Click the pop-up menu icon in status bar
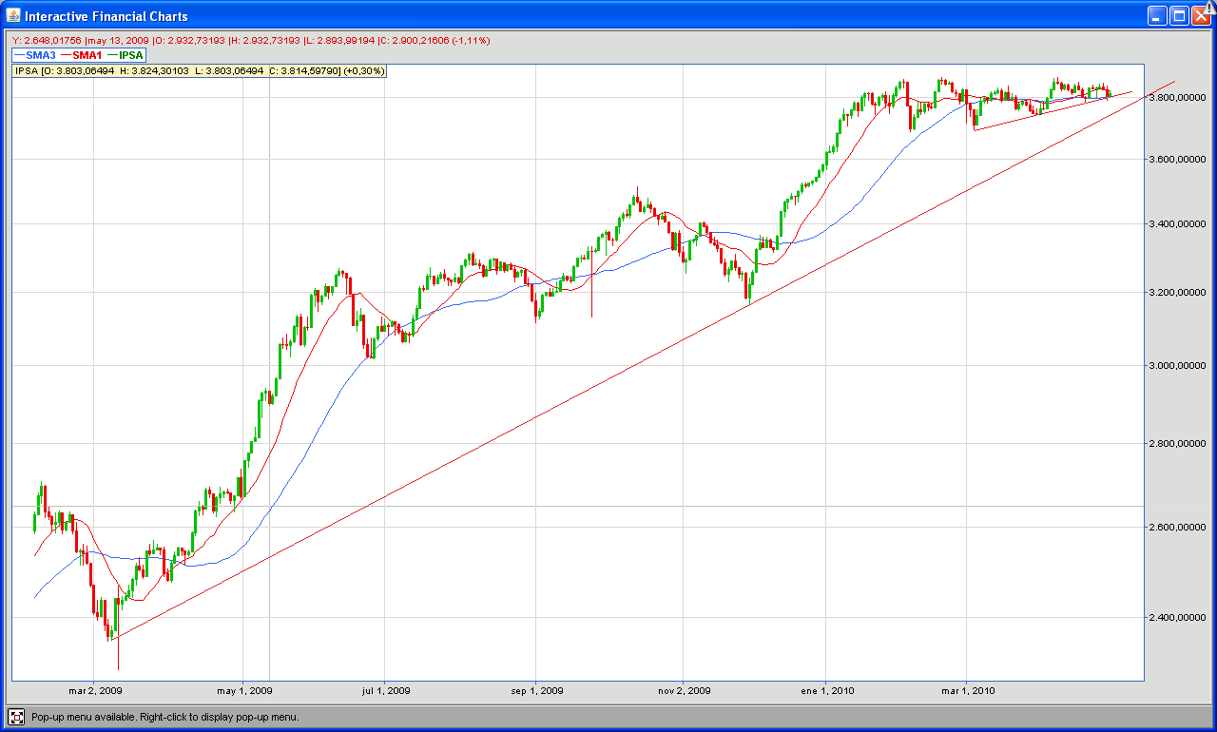Screen dimensions: 1217x732 pos(16,717)
